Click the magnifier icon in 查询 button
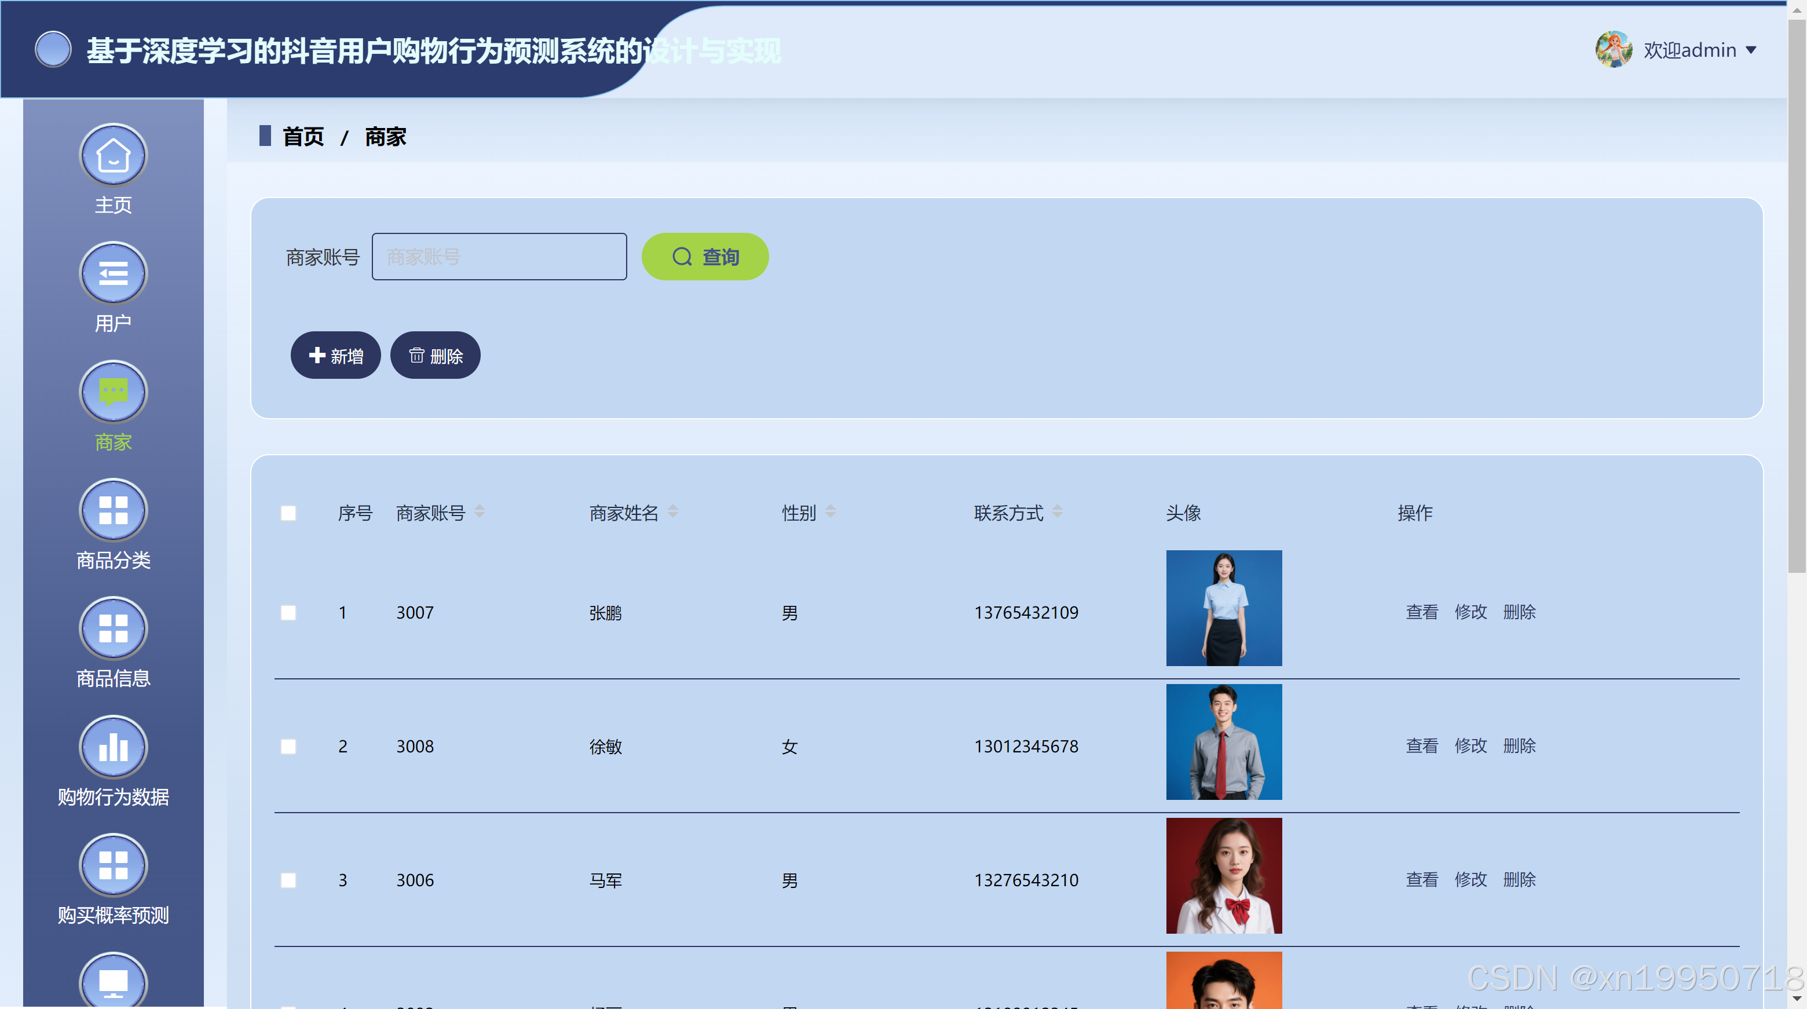This screenshot has width=1807, height=1009. (682, 257)
